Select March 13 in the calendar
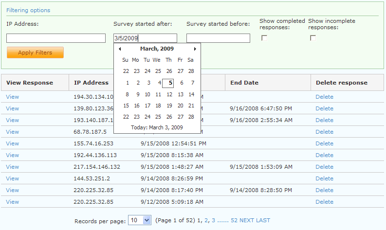Viewport: 386px width, 230px height. [x=180, y=95]
